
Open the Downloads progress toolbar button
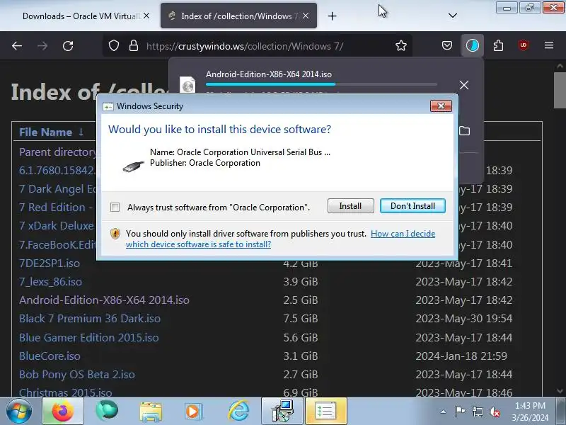[472, 45]
